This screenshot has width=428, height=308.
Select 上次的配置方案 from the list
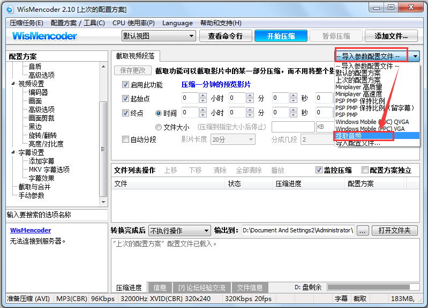[358, 80]
